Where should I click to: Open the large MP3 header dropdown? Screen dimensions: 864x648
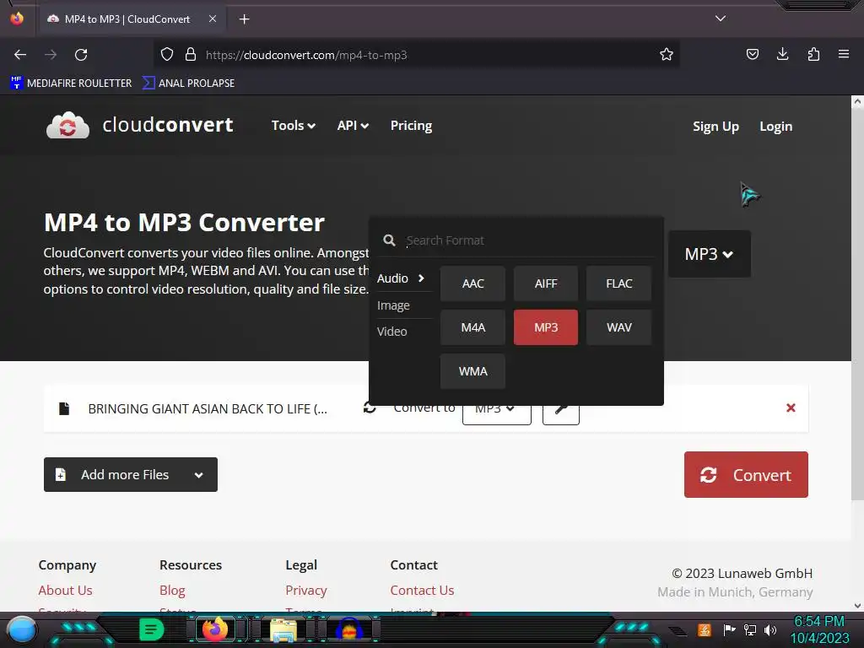[x=709, y=254]
